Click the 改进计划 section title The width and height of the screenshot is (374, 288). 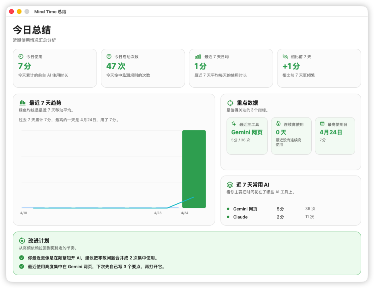click(x=39, y=241)
